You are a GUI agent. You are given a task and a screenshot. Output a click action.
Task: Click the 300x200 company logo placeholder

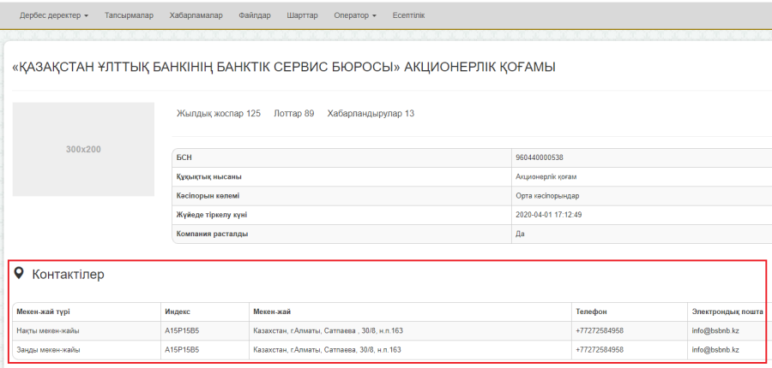pyautogui.click(x=83, y=150)
